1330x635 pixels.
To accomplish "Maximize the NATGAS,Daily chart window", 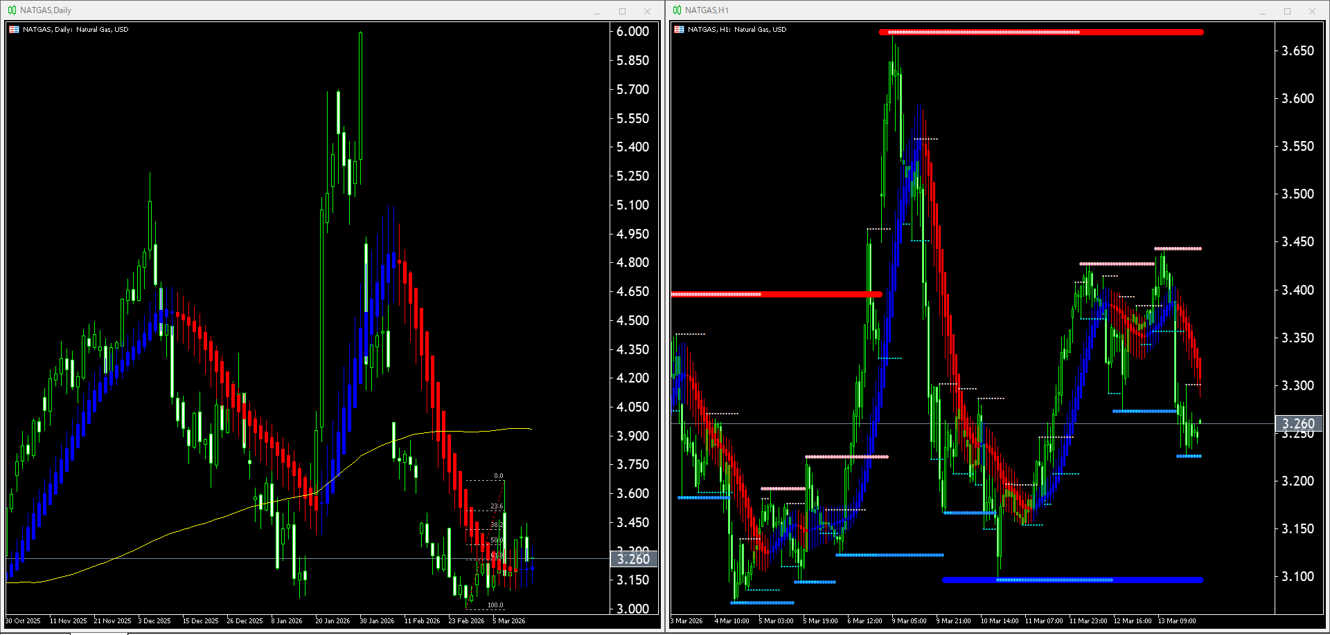I will [622, 11].
